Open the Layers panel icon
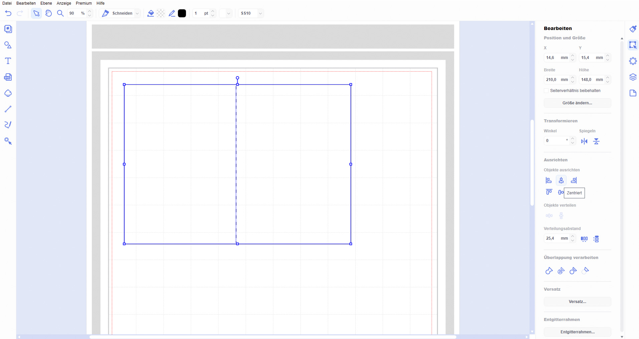This screenshot has height=339, width=639. pyautogui.click(x=633, y=77)
